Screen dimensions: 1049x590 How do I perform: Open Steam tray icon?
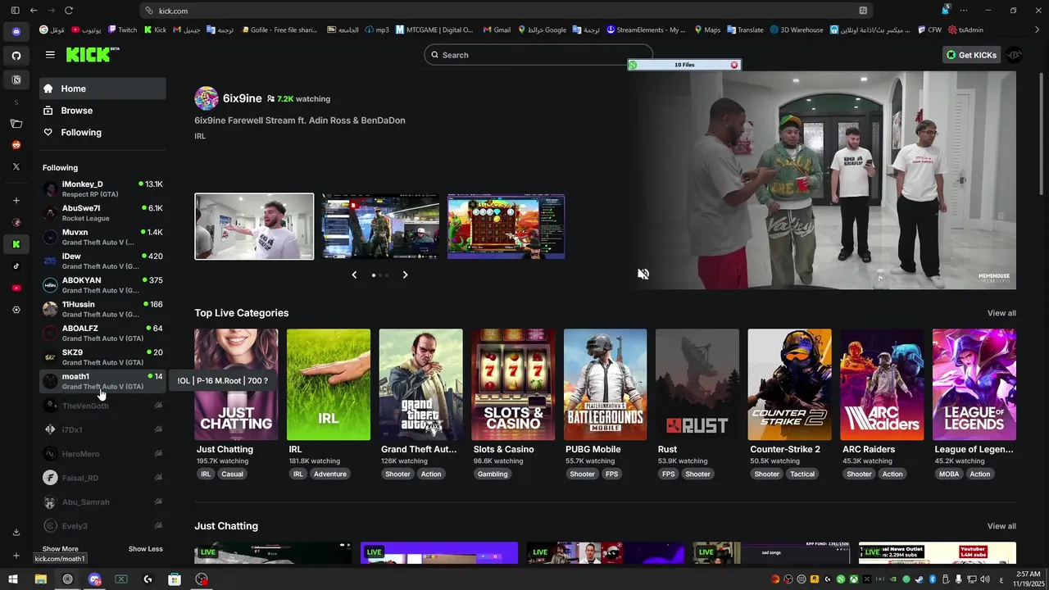pyautogui.click(x=918, y=579)
